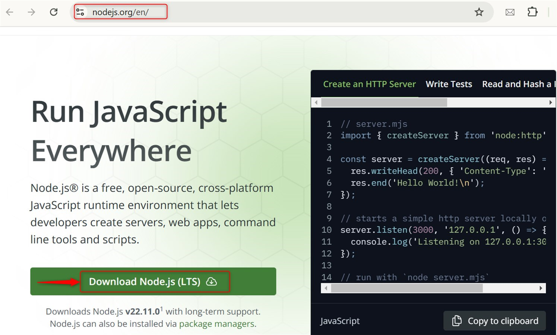The width and height of the screenshot is (557, 335).
Task: Select the Create an HTTP Server tab
Action: 369,84
